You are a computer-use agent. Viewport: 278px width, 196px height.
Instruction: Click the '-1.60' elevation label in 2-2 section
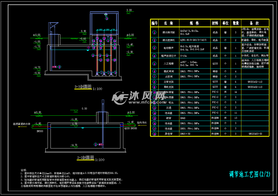coord(38,123)
